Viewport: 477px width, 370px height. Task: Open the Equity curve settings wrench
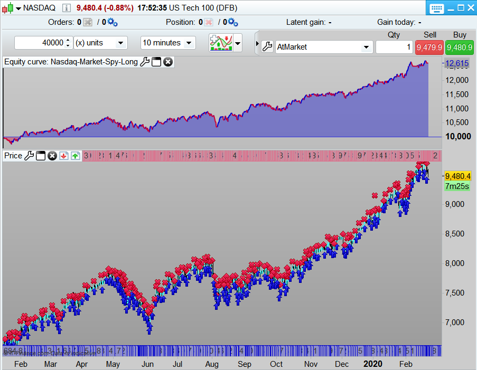coord(145,62)
